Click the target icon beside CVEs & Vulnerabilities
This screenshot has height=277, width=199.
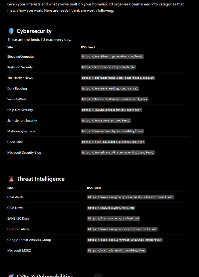11,275
